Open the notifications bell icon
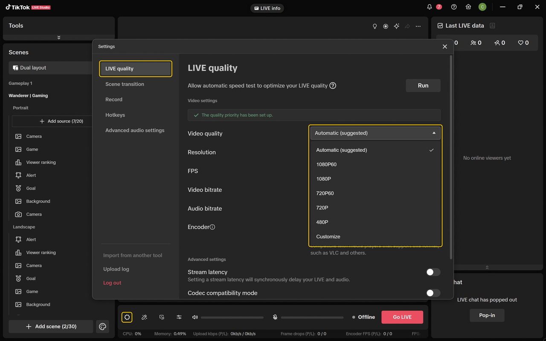Screen dimensions: 546x341 coord(430,7)
